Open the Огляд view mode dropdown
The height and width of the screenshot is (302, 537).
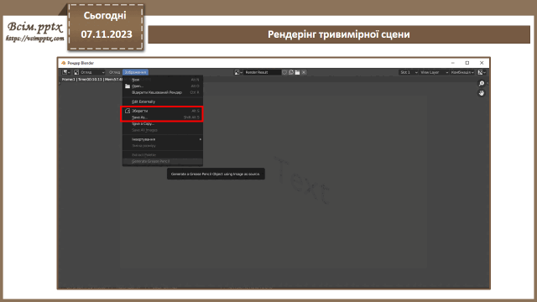pos(89,72)
